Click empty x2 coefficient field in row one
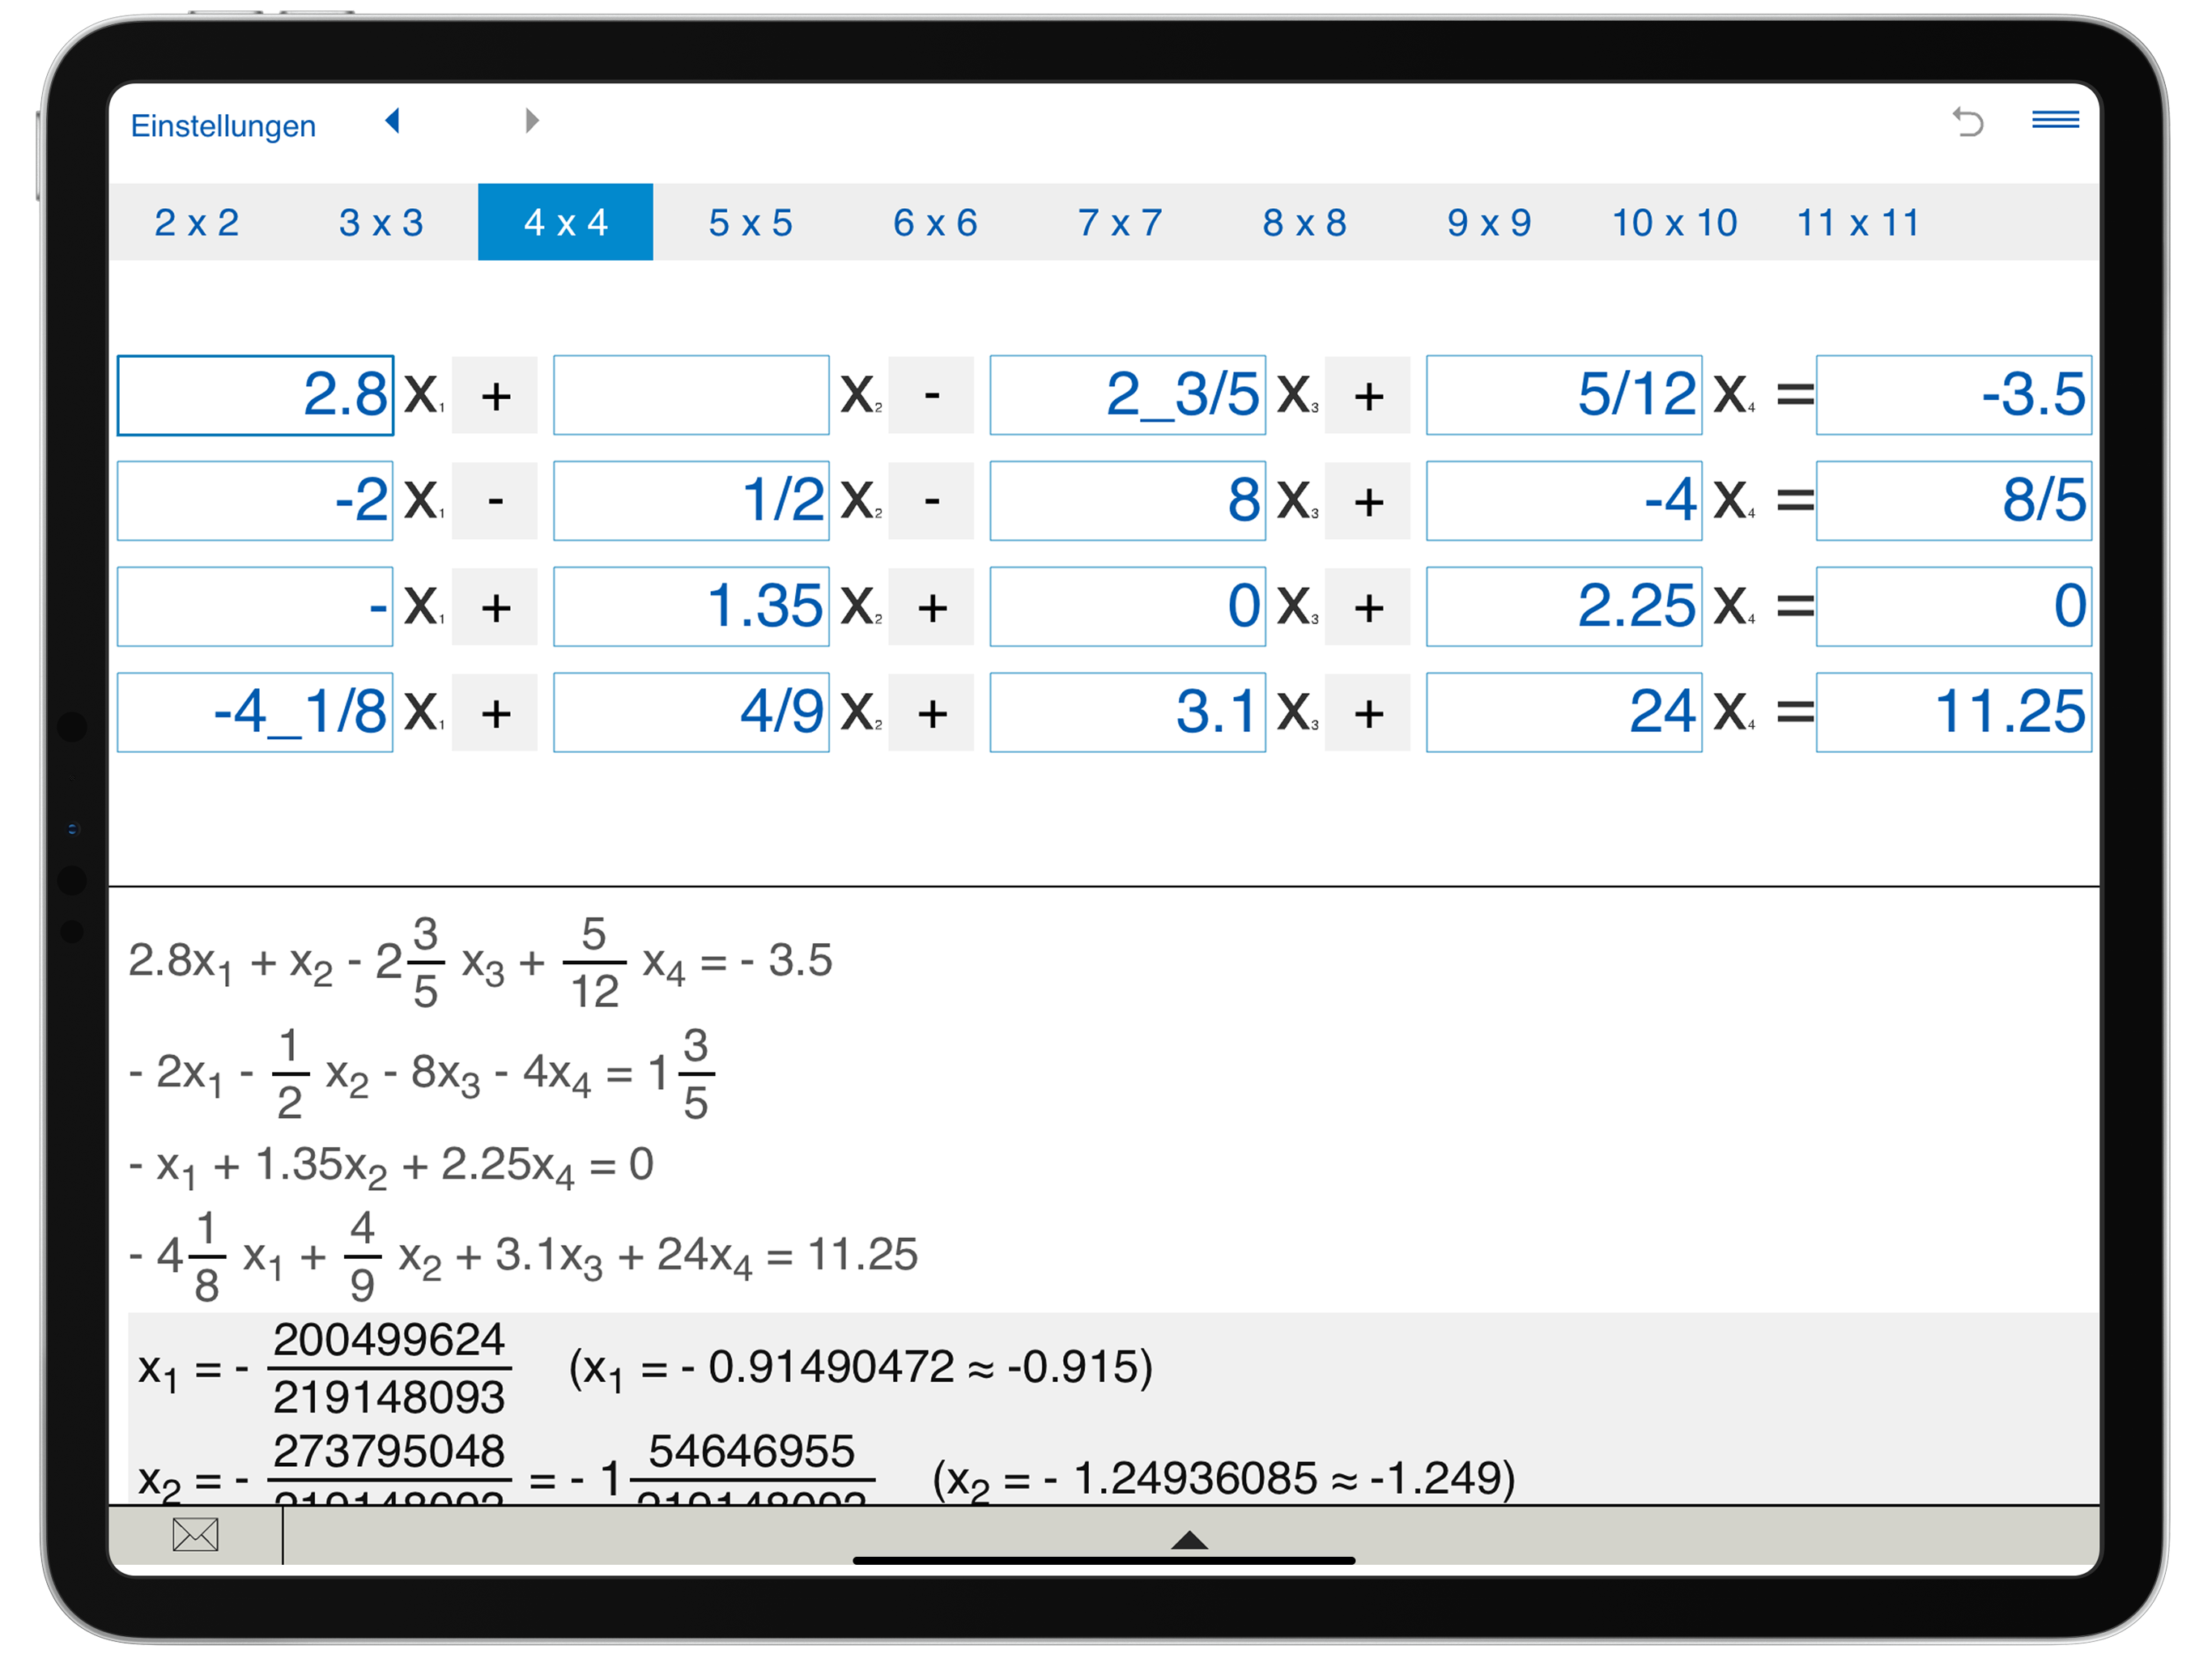The height and width of the screenshot is (1658, 2212). tap(691, 395)
